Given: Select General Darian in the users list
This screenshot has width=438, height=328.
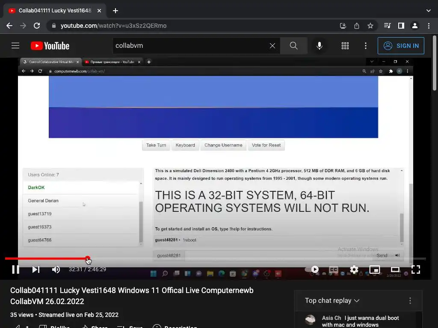Looking at the screenshot, I should [x=81, y=201].
